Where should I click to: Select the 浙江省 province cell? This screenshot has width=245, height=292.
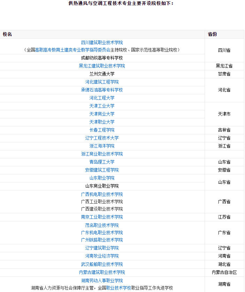point(224,146)
